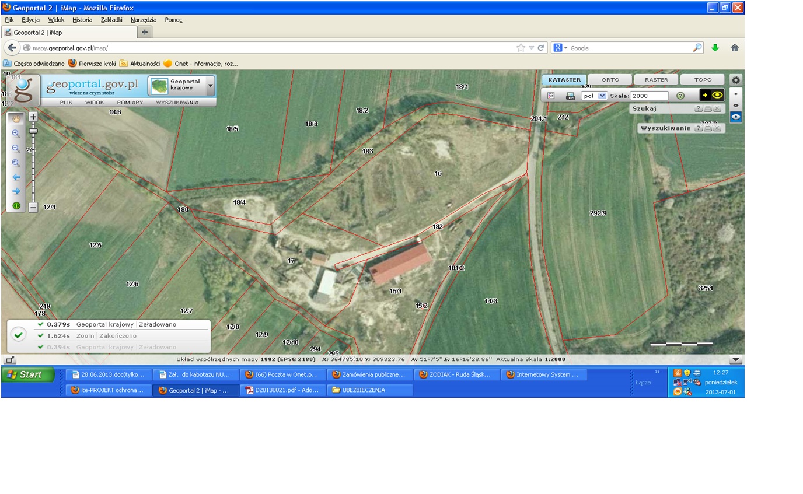The width and height of the screenshot is (803, 494).
Task: Select the largest eye visibility level
Action: [x=736, y=117]
